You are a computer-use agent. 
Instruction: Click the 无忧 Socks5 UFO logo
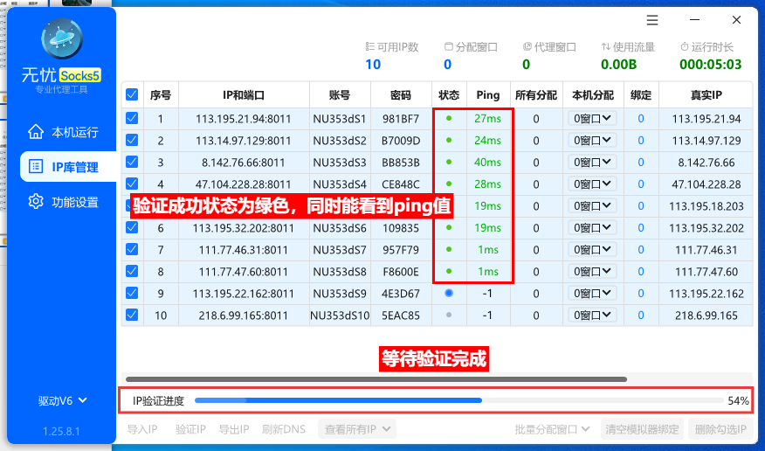(x=61, y=39)
